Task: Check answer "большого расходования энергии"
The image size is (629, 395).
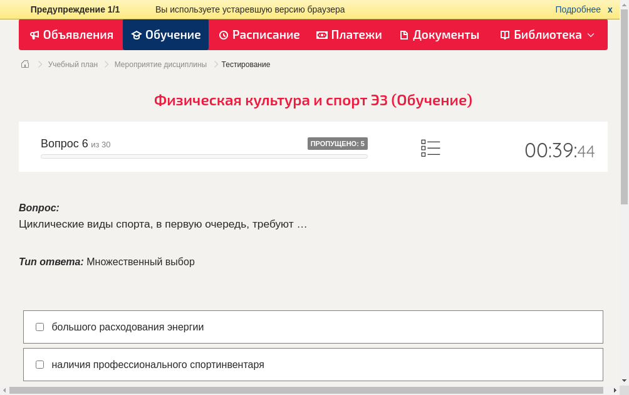Action: (39, 326)
